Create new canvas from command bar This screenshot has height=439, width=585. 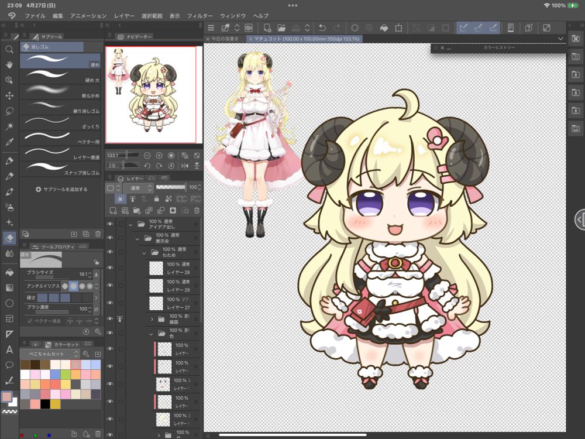click(267, 28)
